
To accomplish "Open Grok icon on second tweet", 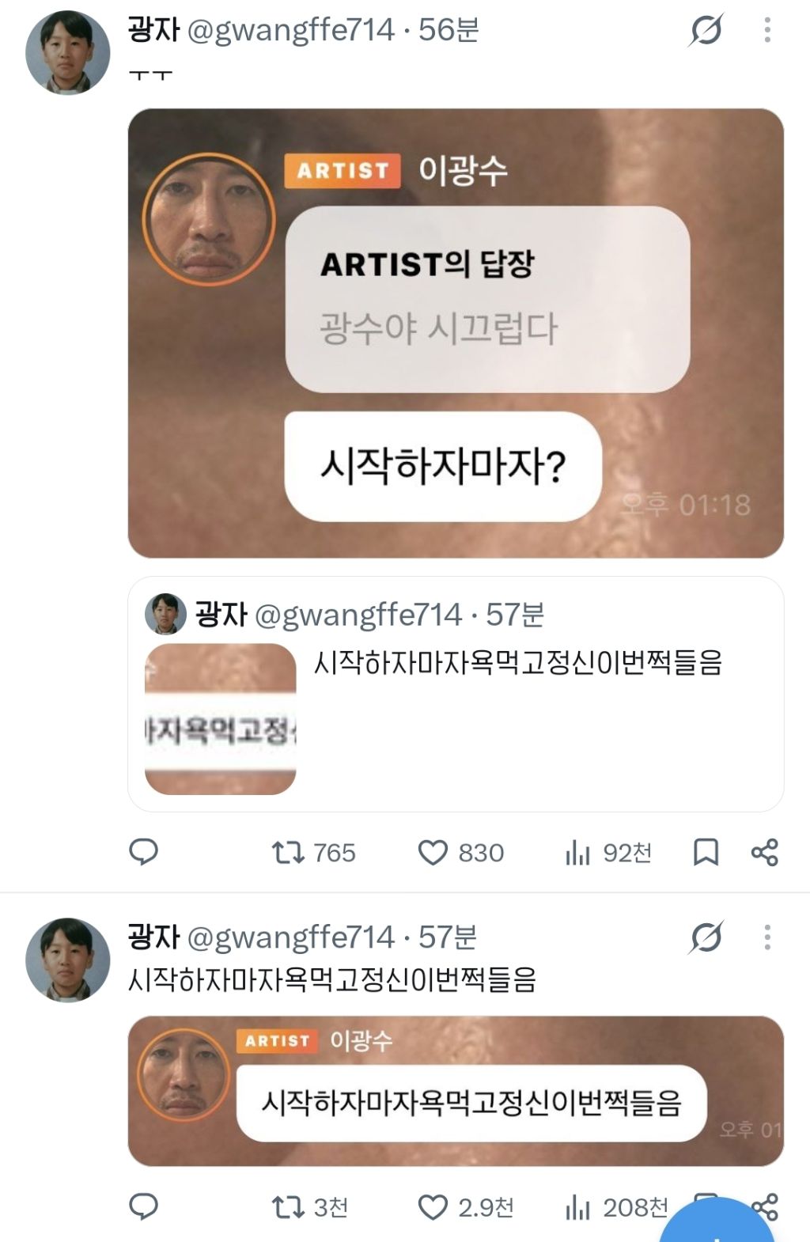I will 706,937.
